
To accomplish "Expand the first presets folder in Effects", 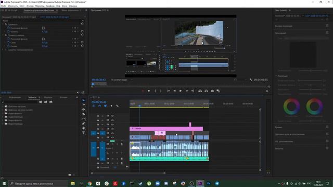I will tap(3, 106).
